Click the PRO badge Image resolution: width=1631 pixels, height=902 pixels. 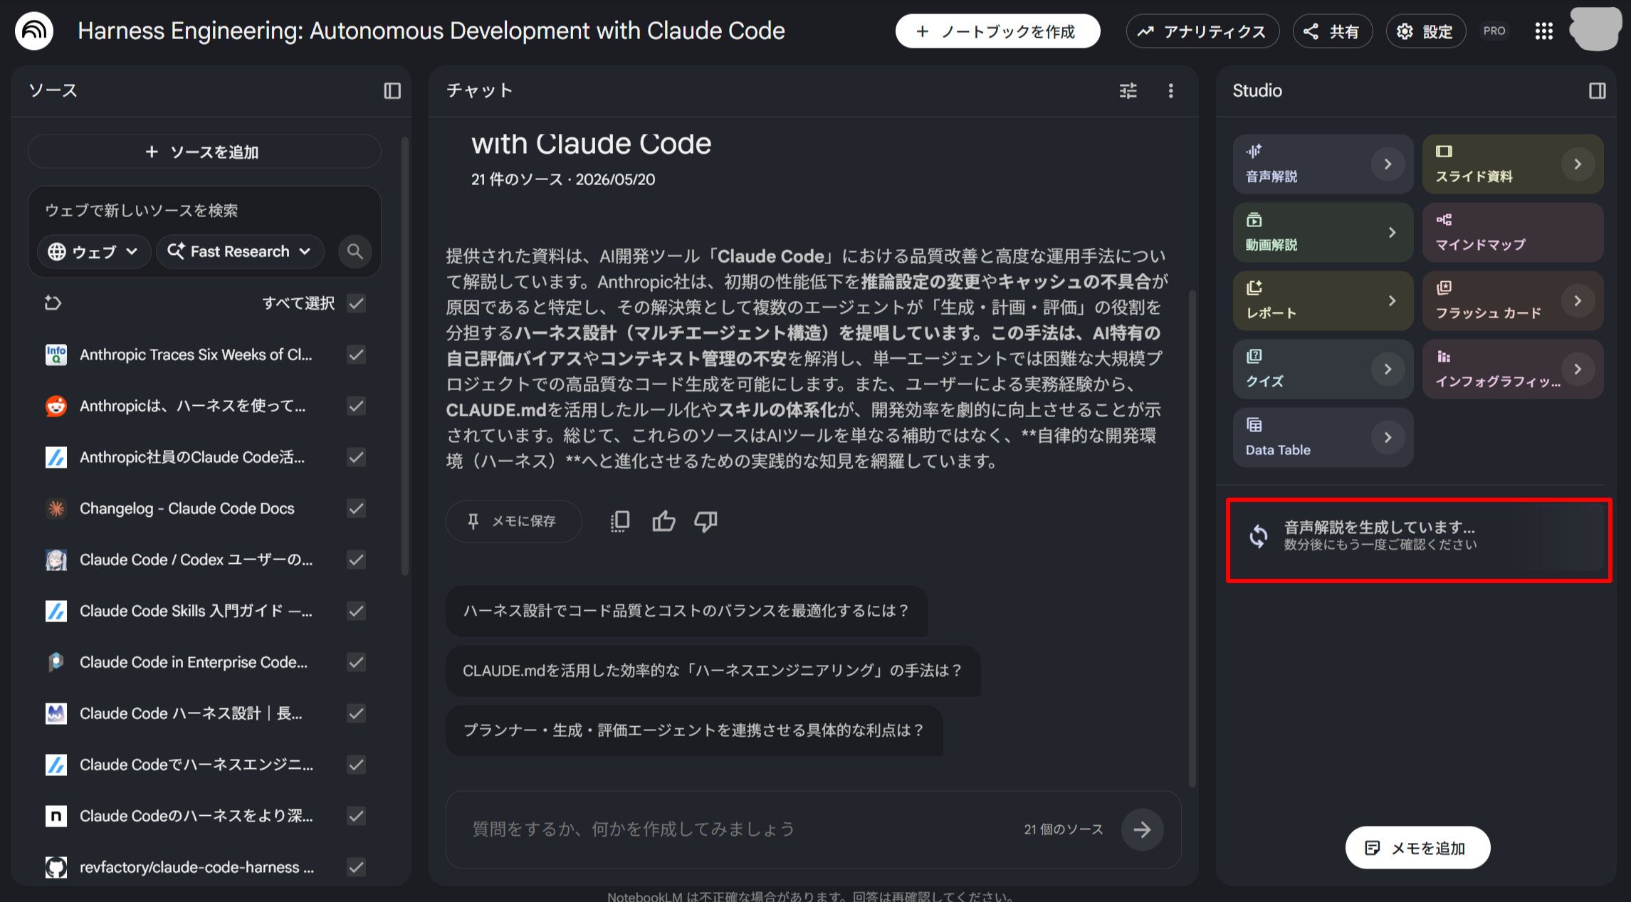1494,31
